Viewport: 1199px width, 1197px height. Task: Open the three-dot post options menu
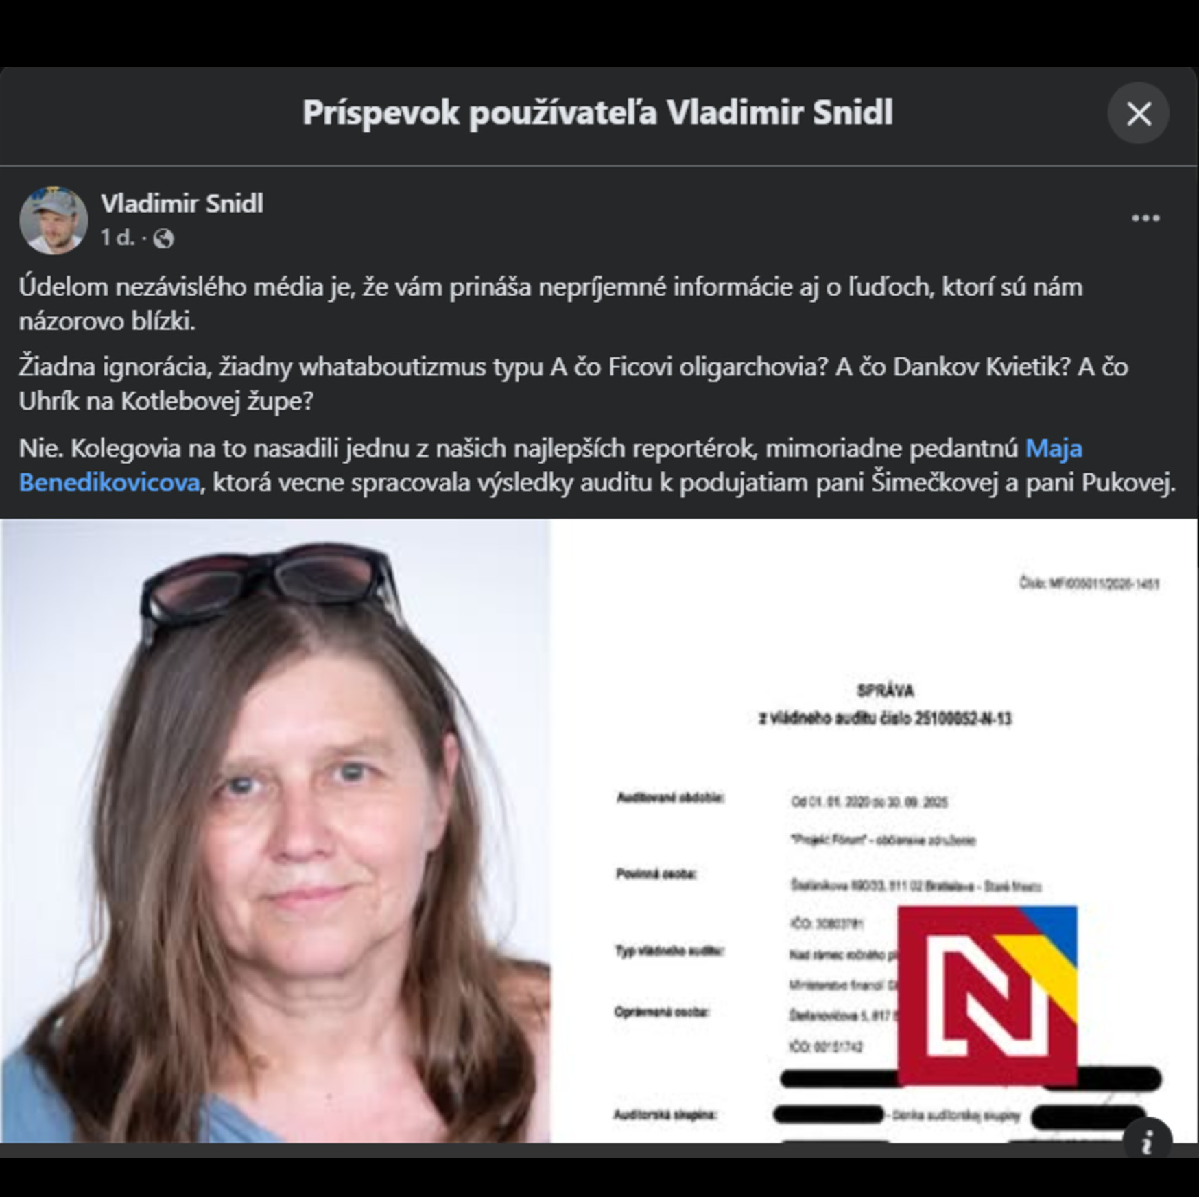pos(1145,218)
